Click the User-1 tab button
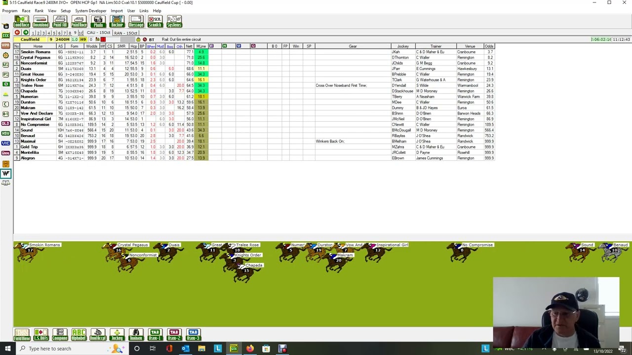 point(155,335)
